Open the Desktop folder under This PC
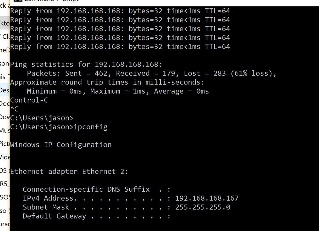The height and width of the screenshot is (231, 319). point(5,90)
